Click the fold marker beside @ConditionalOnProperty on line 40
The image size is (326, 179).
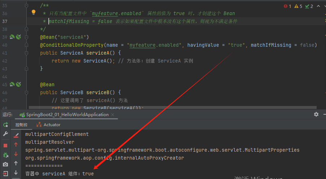coord(26,45)
